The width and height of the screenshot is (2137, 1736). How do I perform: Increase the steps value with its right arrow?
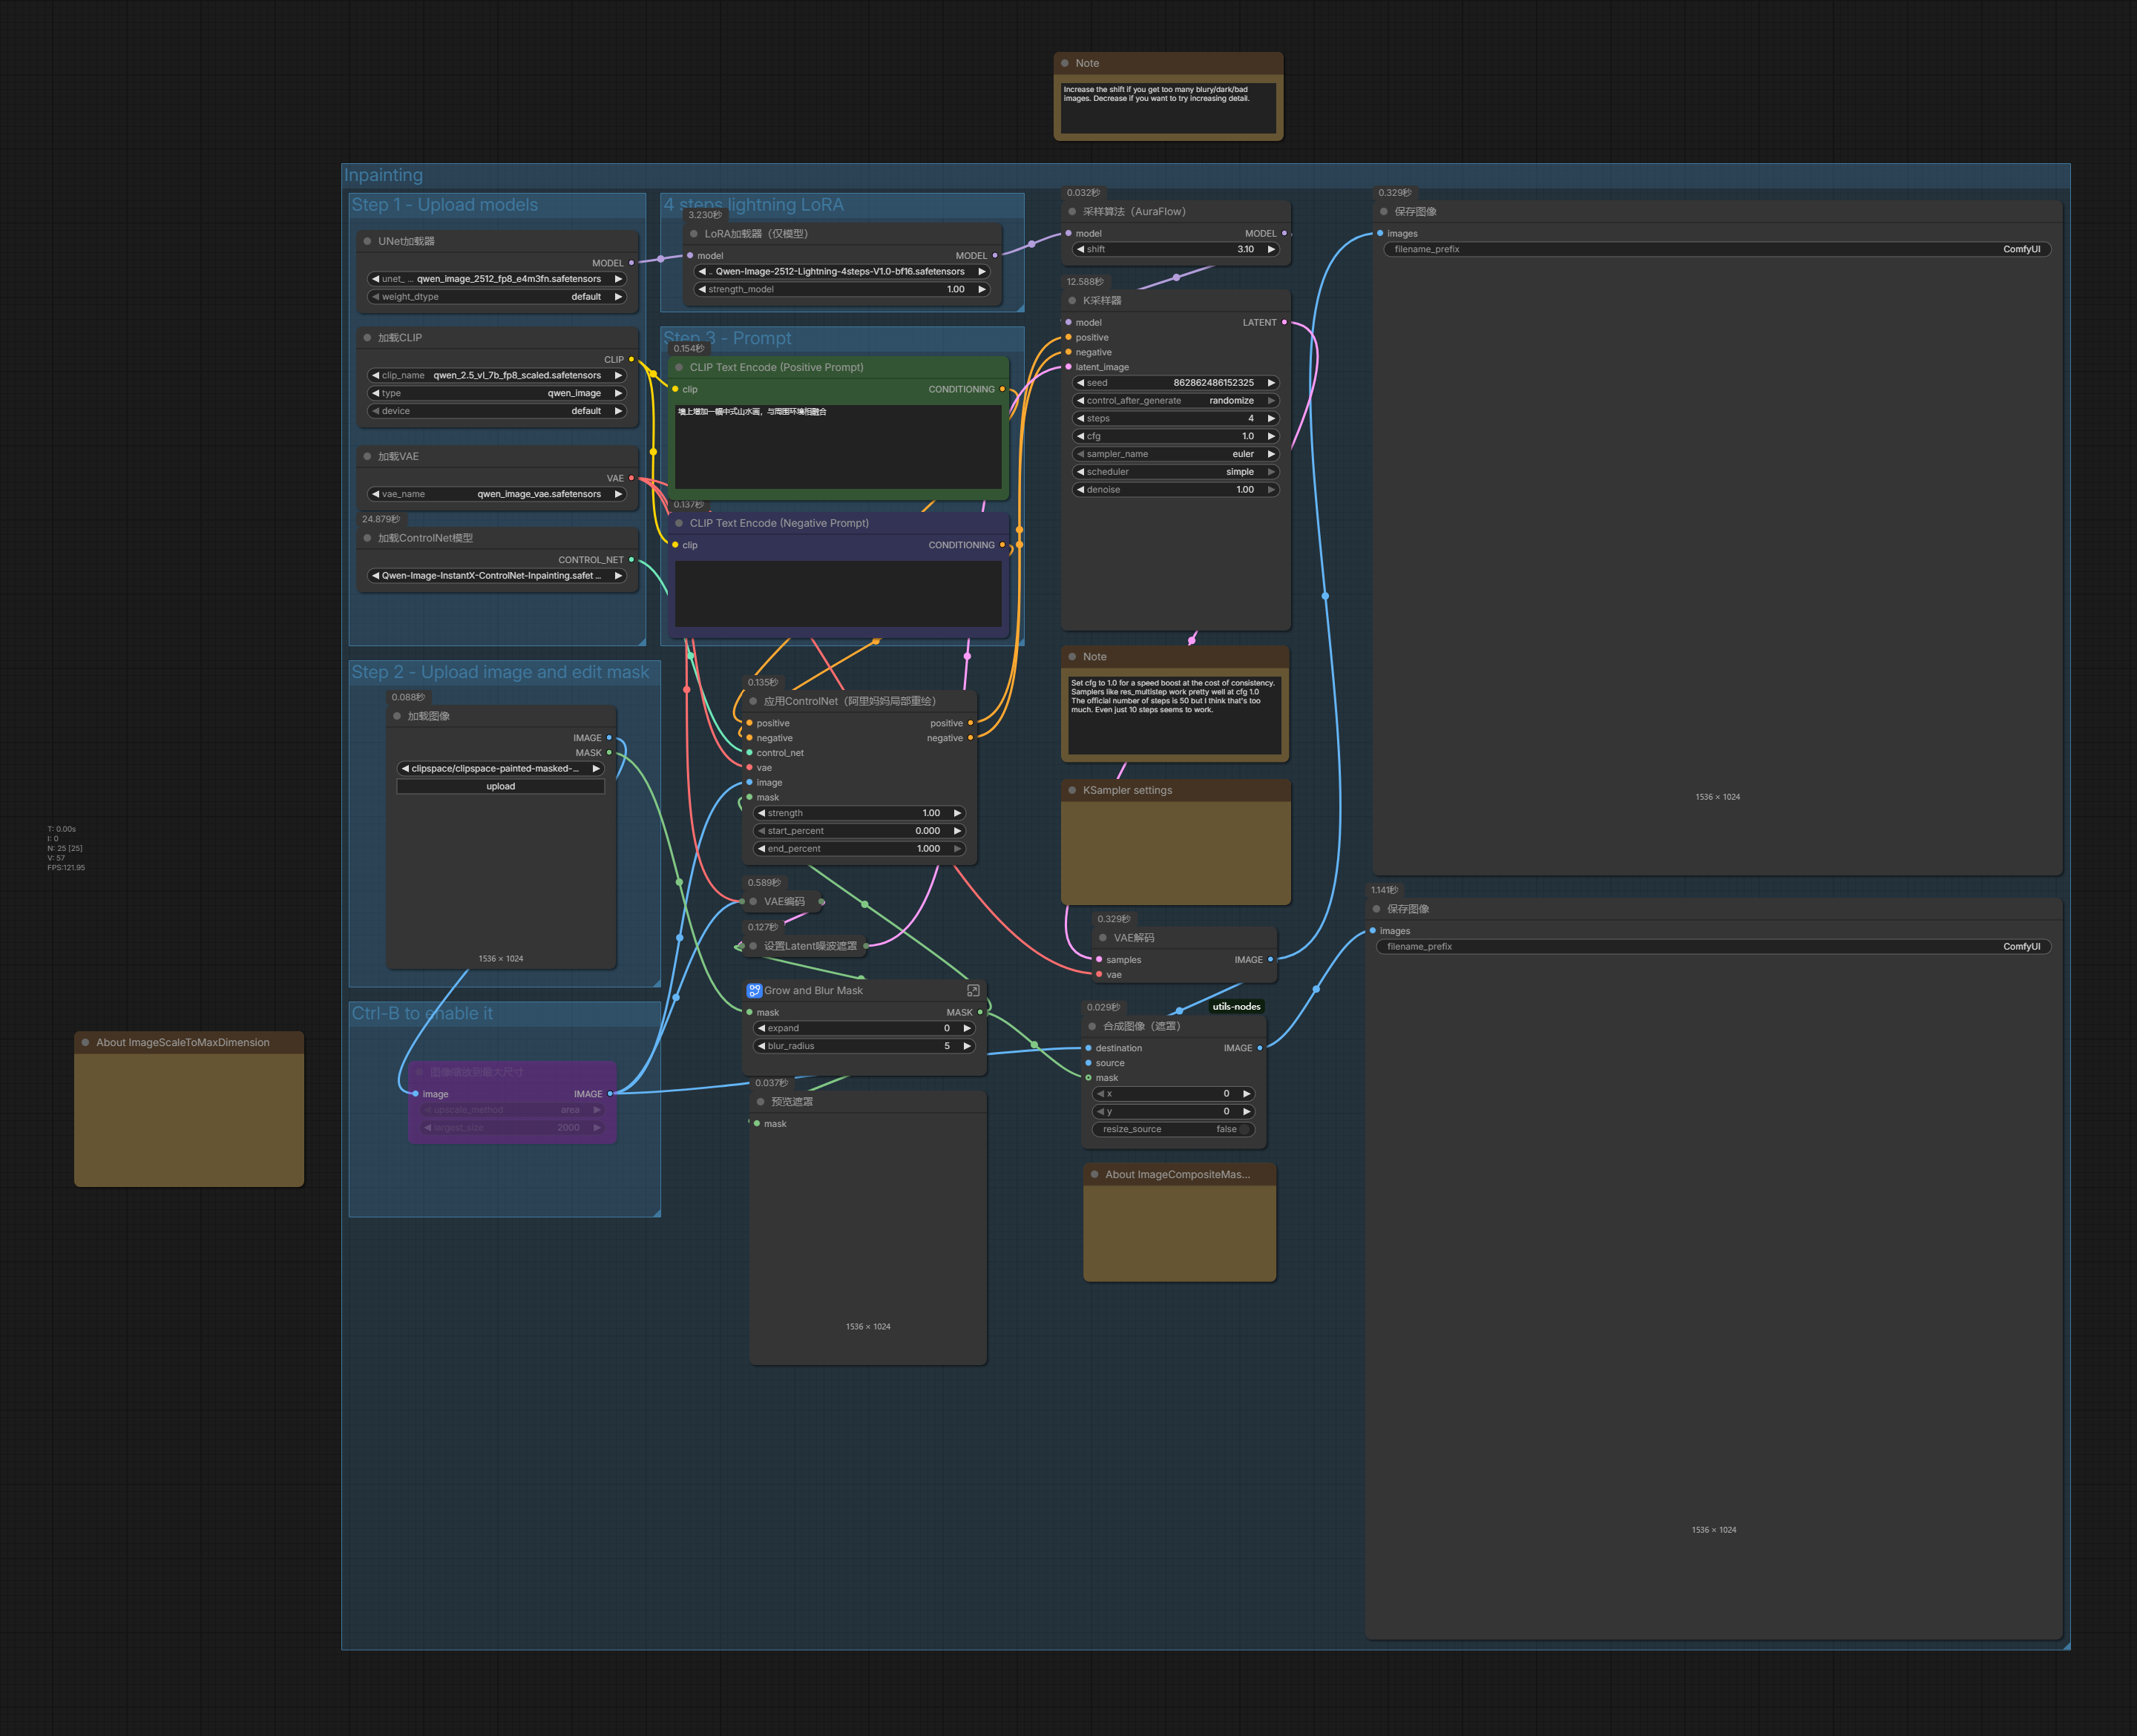[1271, 418]
